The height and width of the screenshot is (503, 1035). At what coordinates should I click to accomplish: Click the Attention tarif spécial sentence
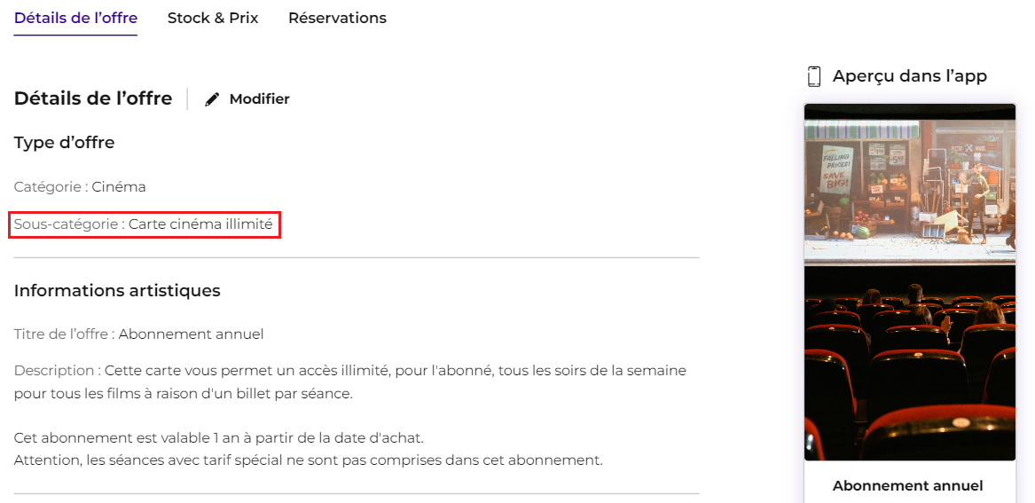309,460
